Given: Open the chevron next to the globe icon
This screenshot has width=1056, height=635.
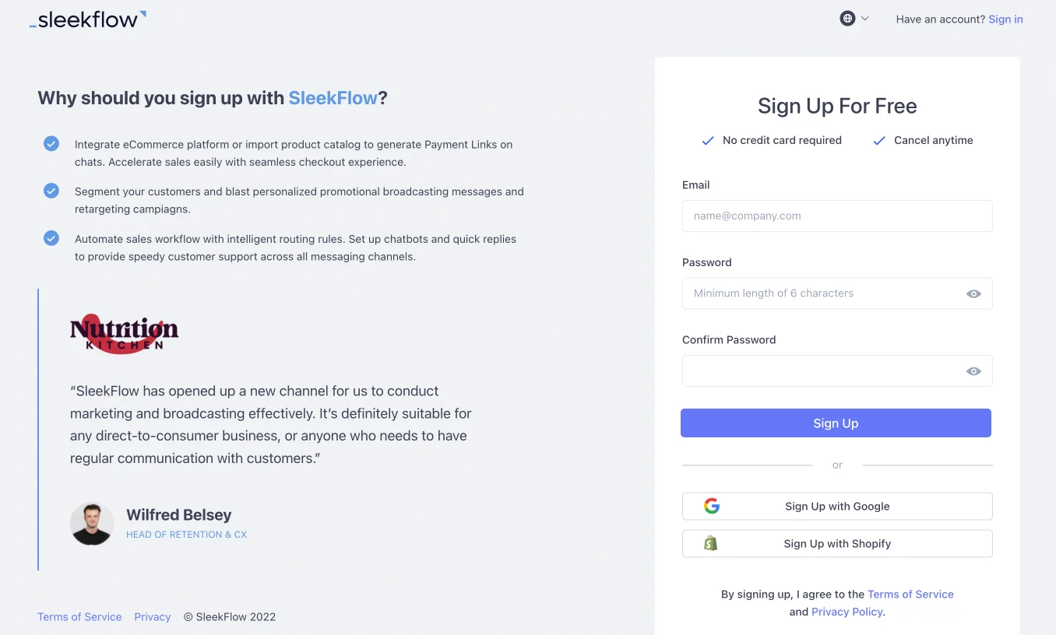Looking at the screenshot, I should [864, 18].
